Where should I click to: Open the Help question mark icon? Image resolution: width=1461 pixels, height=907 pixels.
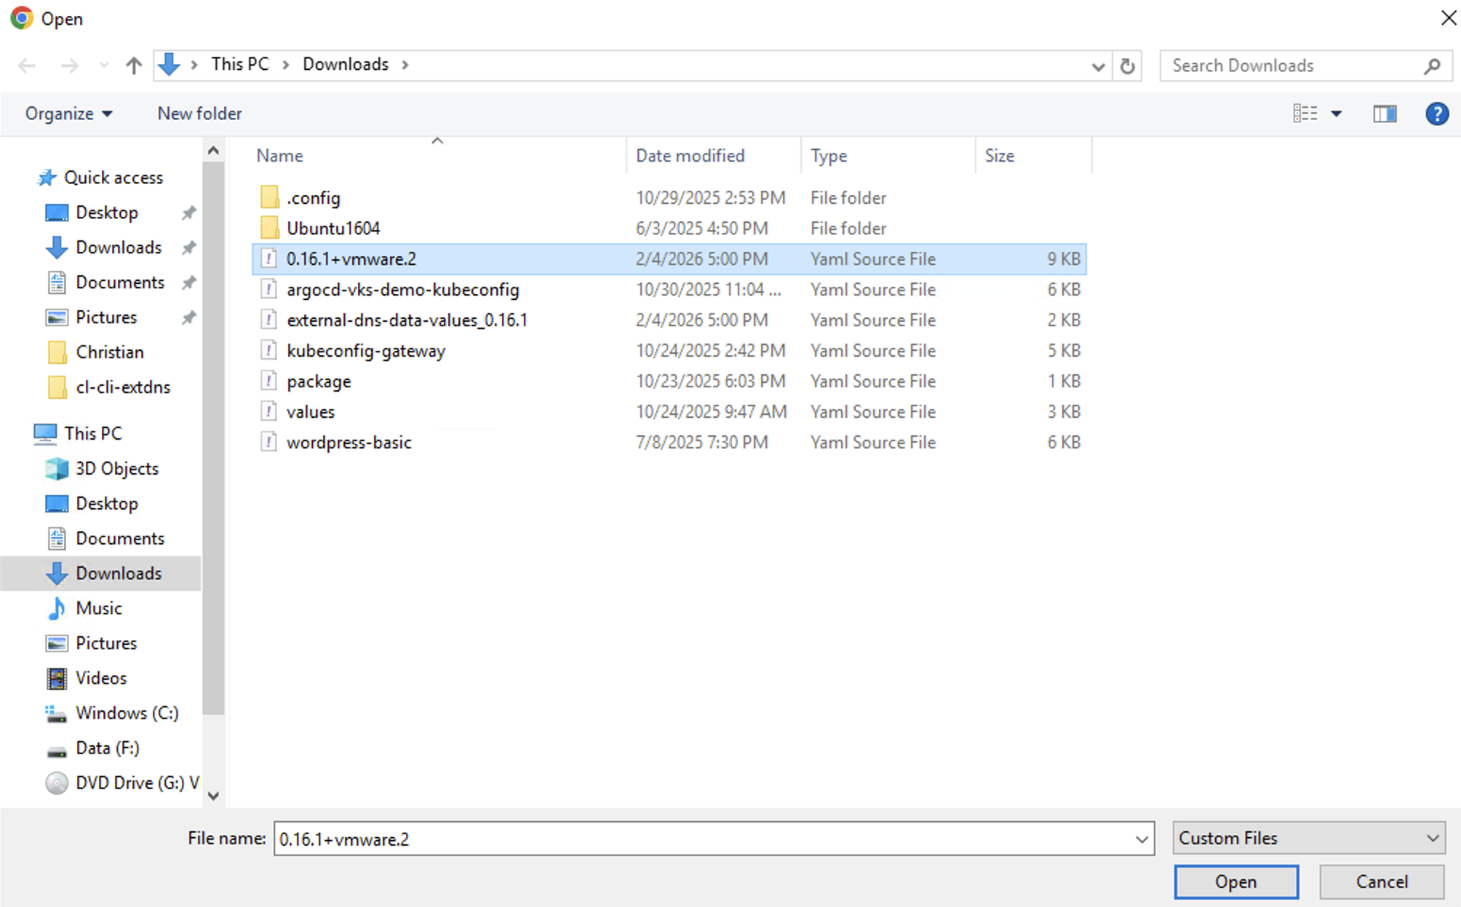(1436, 114)
